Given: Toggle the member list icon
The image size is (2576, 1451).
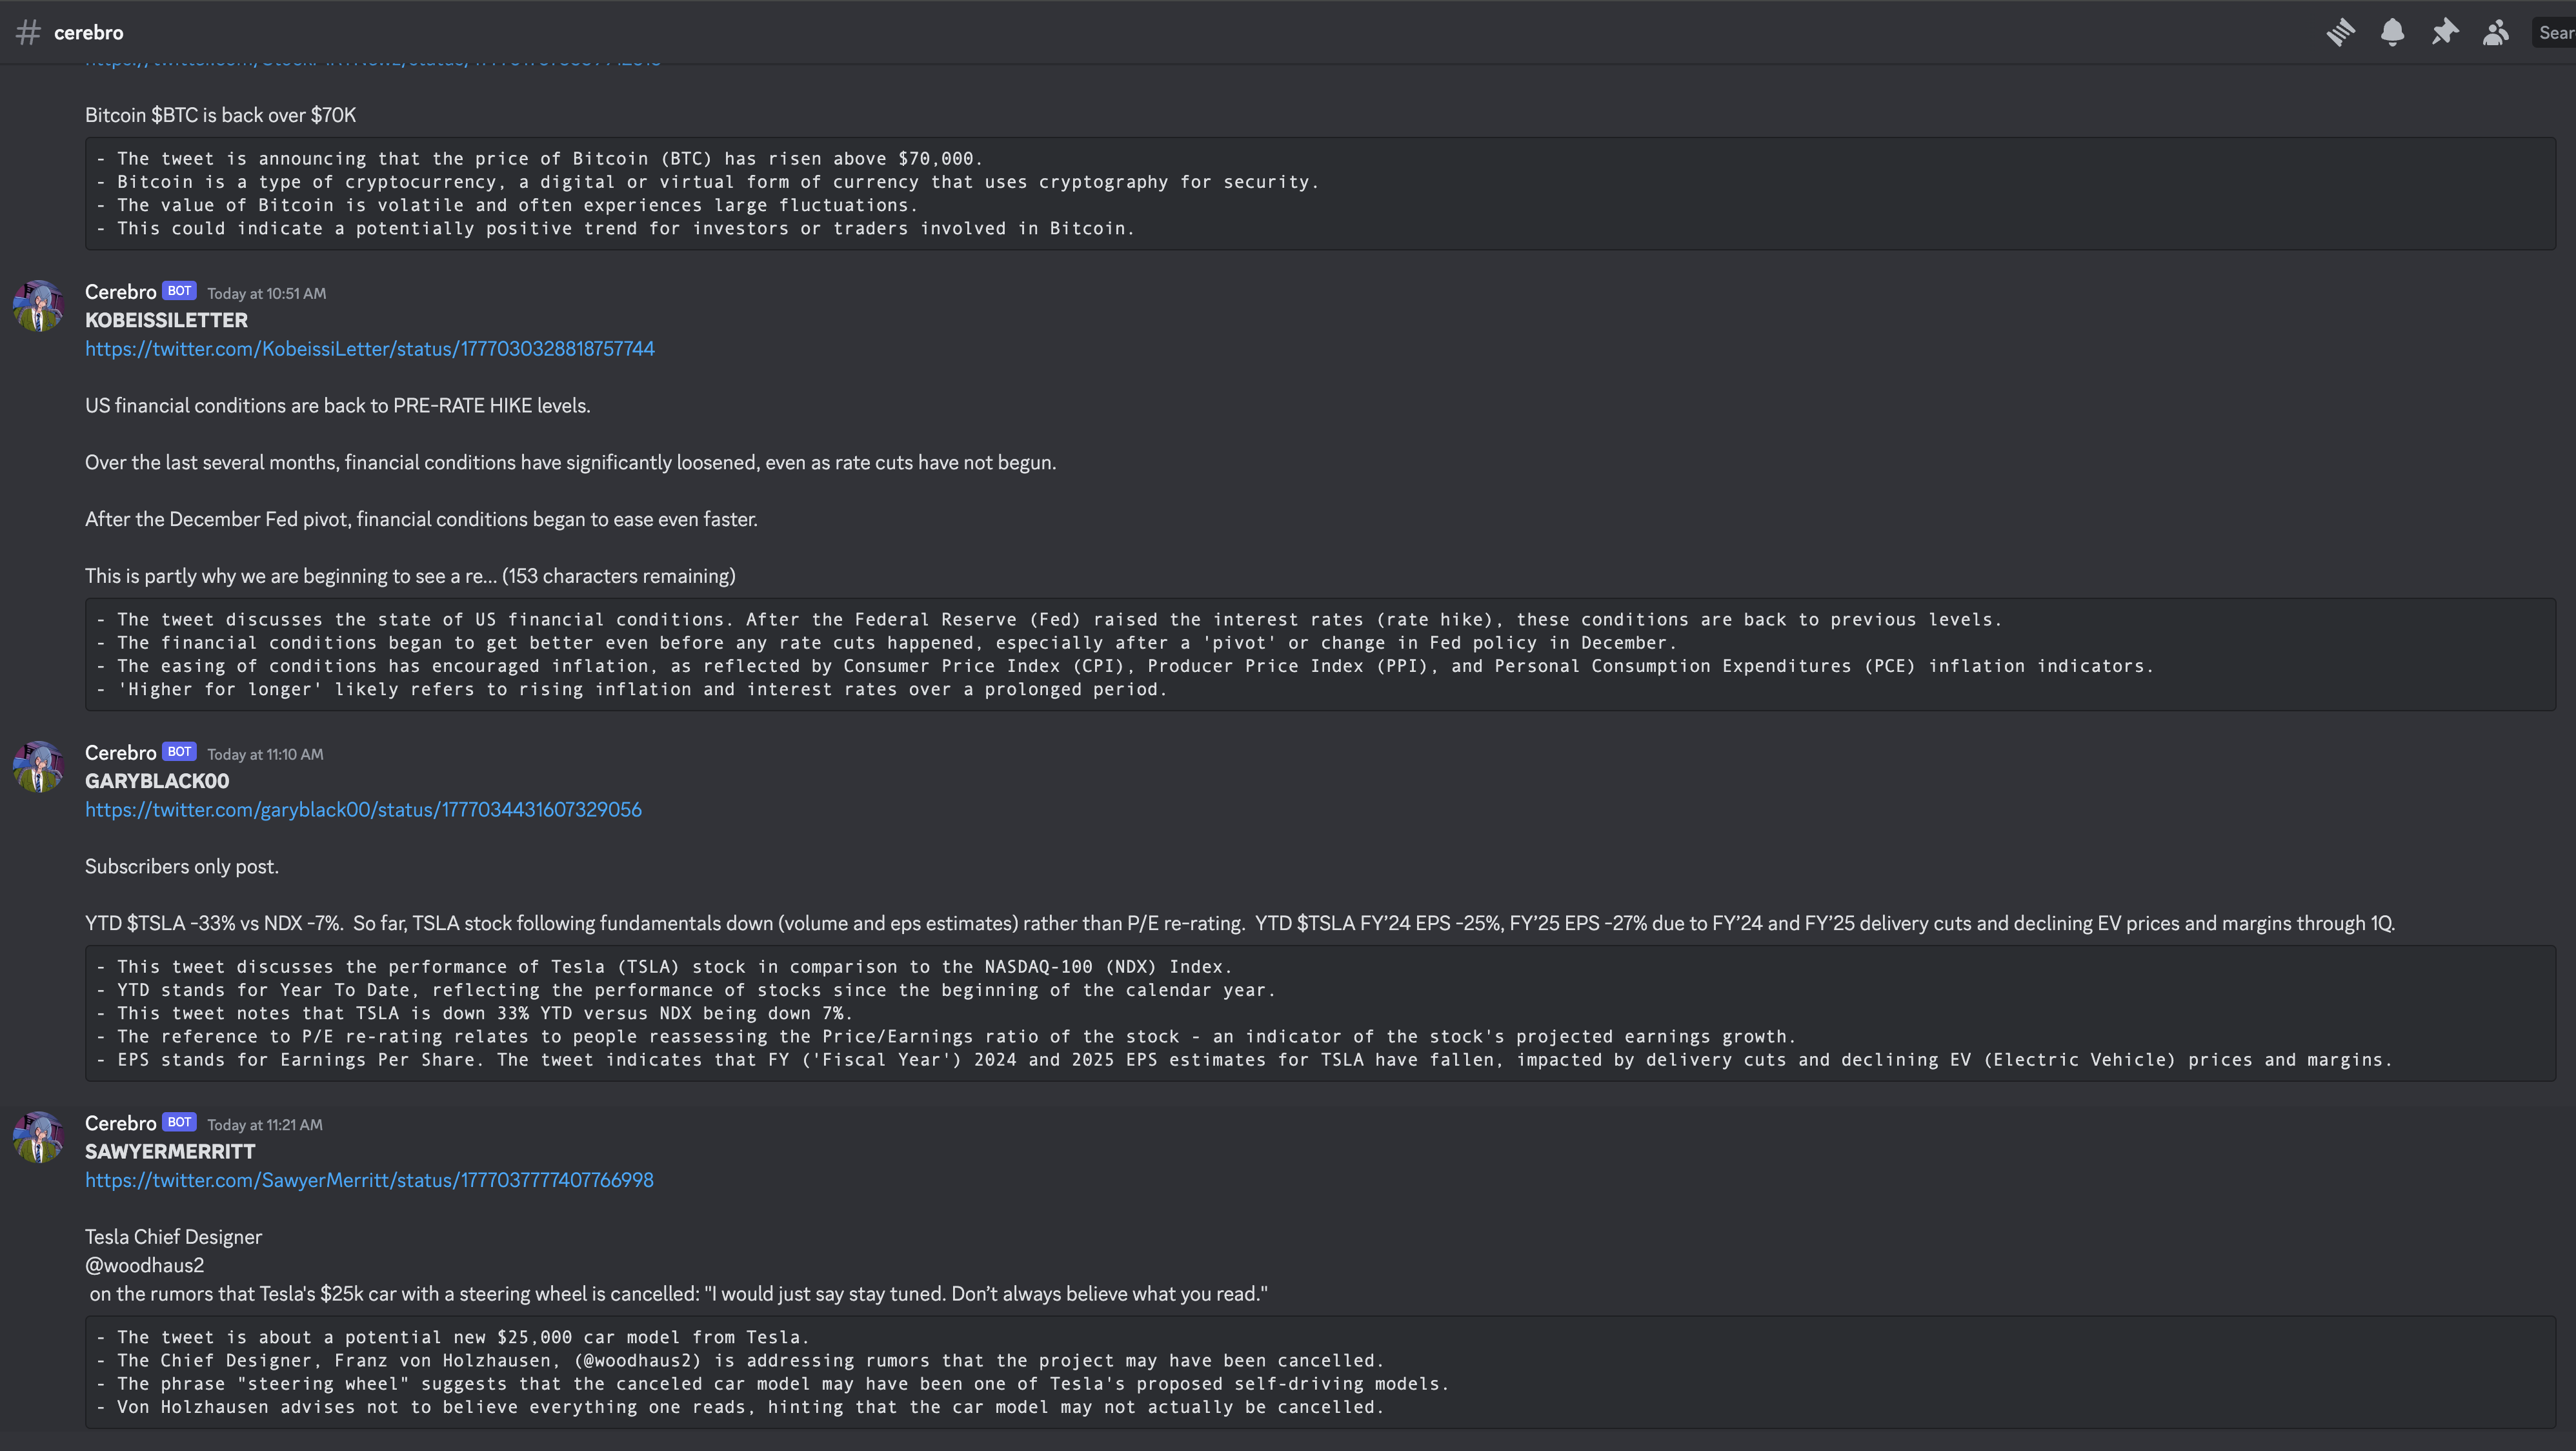Looking at the screenshot, I should coord(2496,32).
